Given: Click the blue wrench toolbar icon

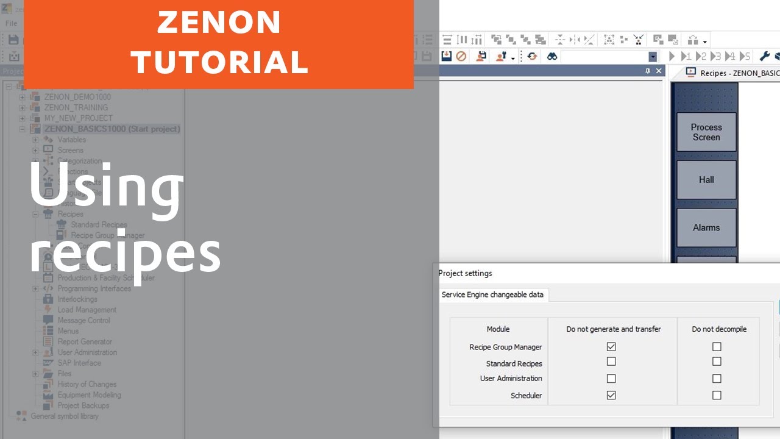Looking at the screenshot, I should pos(764,56).
